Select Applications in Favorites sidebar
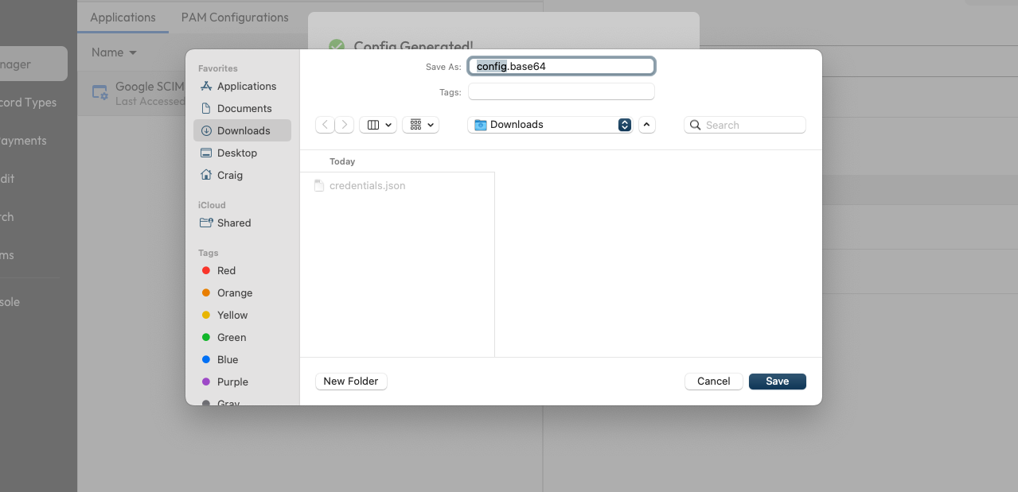Image resolution: width=1018 pixels, height=492 pixels. pos(246,86)
